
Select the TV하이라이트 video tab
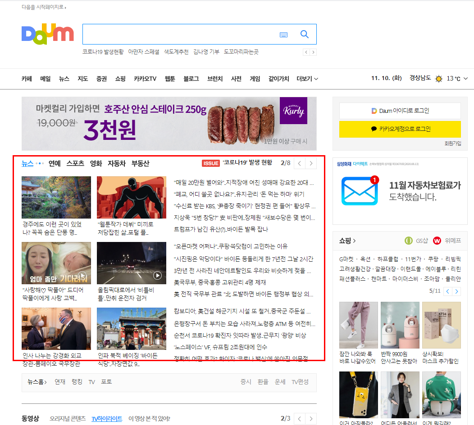coord(107,419)
